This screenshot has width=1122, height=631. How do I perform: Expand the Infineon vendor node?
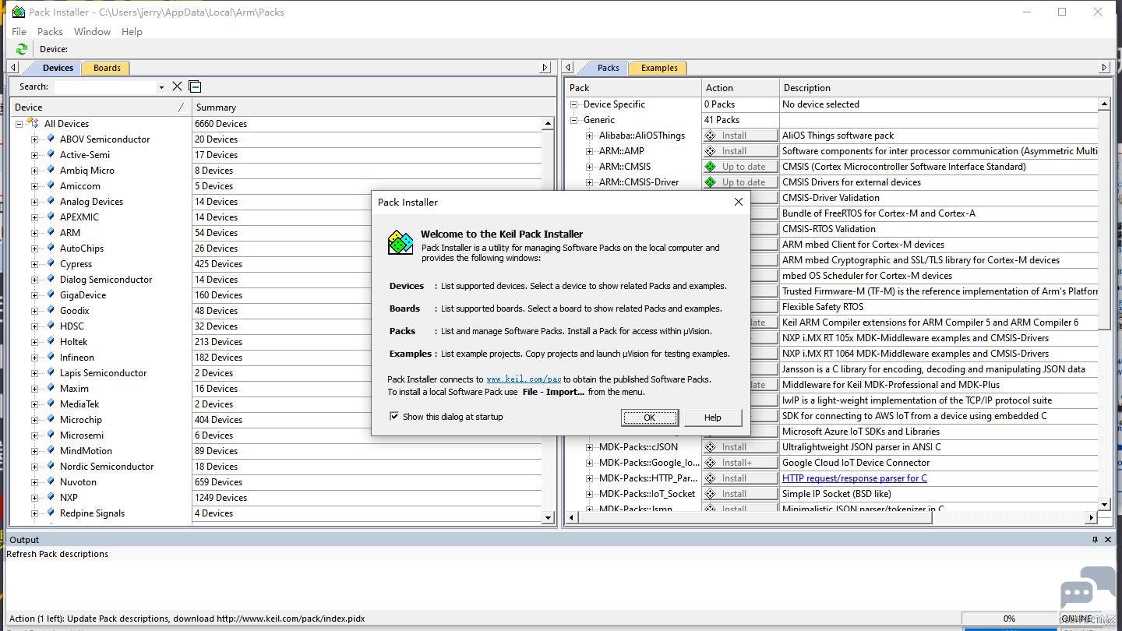coord(34,358)
